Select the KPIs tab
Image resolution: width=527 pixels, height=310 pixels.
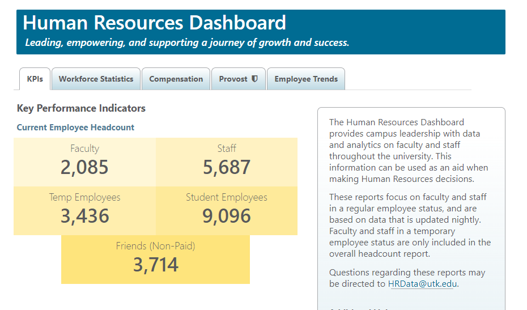point(35,79)
